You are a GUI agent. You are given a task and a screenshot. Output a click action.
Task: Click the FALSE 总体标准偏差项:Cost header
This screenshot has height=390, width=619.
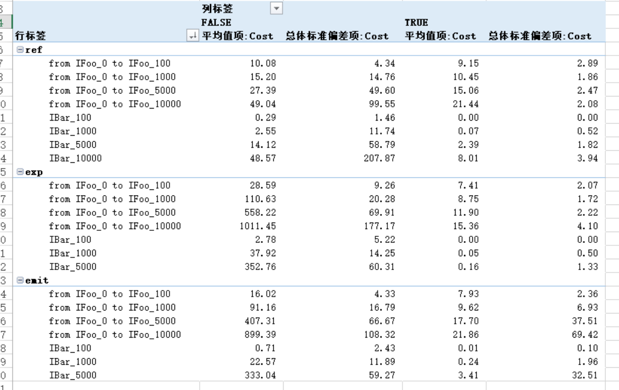tap(337, 36)
